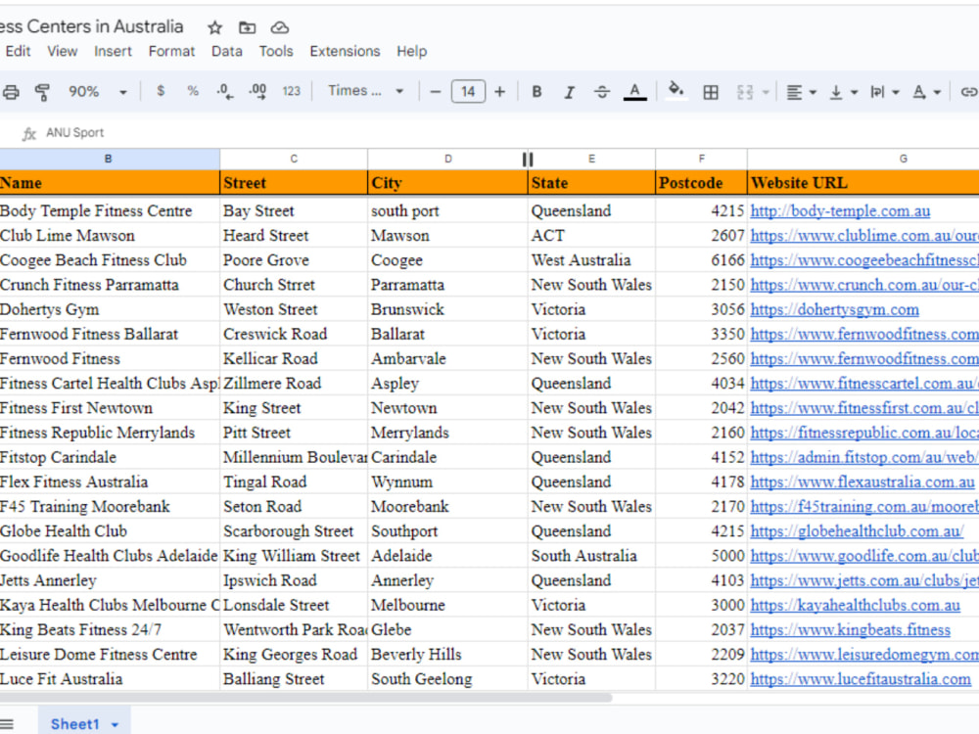Select column F header
This screenshot has width=979, height=734.
(x=701, y=160)
